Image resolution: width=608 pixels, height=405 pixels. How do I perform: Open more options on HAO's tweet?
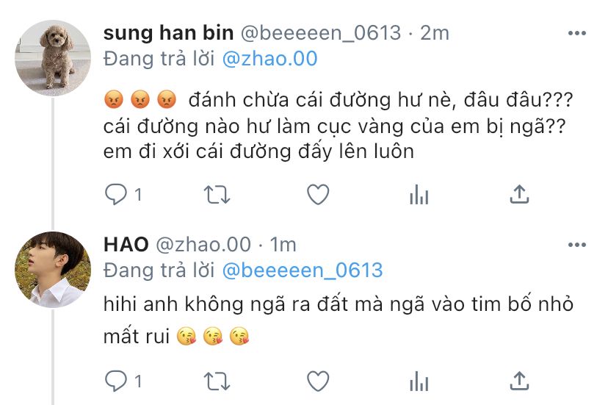(577, 245)
